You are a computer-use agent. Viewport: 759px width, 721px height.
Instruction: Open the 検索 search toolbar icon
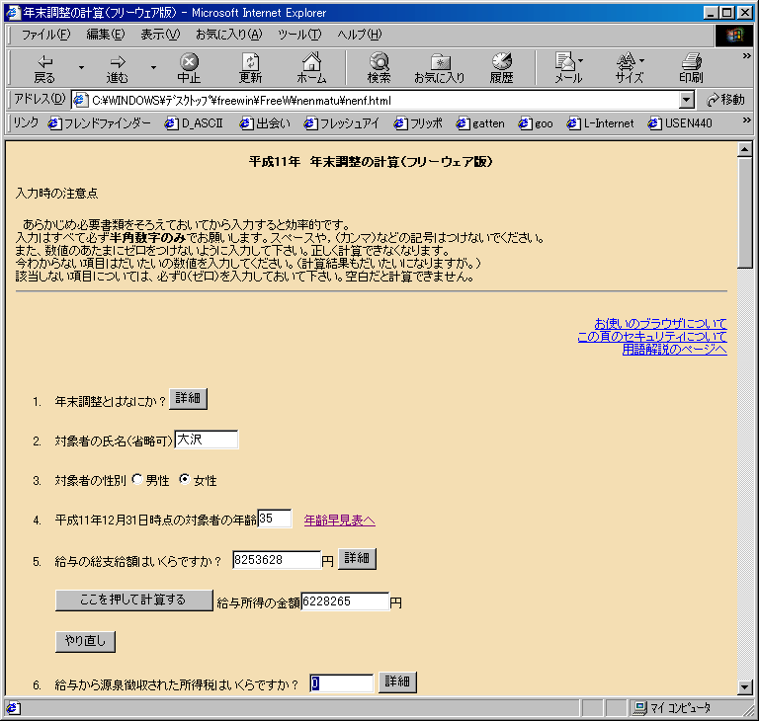pyautogui.click(x=379, y=61)
